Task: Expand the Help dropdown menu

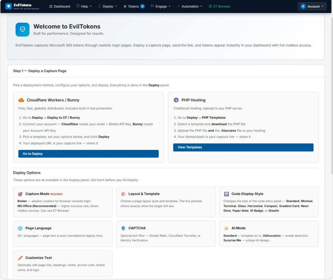Action: coord(84,6)
